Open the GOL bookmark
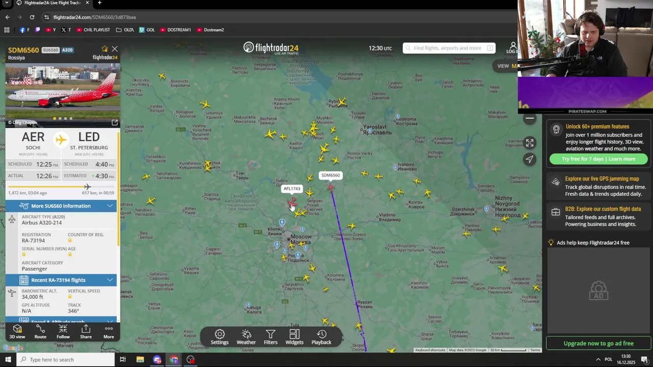The width and height of the screenshot is (653, 367). pos(147,30)
